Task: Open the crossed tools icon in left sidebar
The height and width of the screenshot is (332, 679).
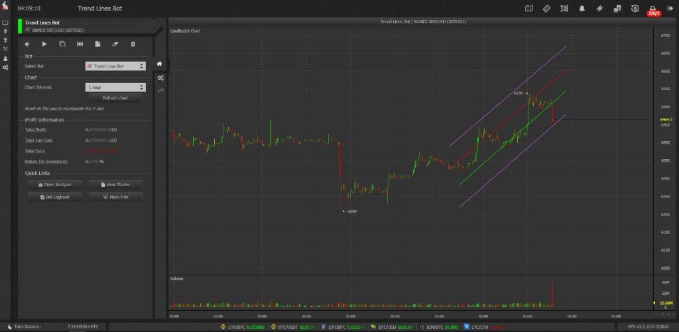Action: 5,49
